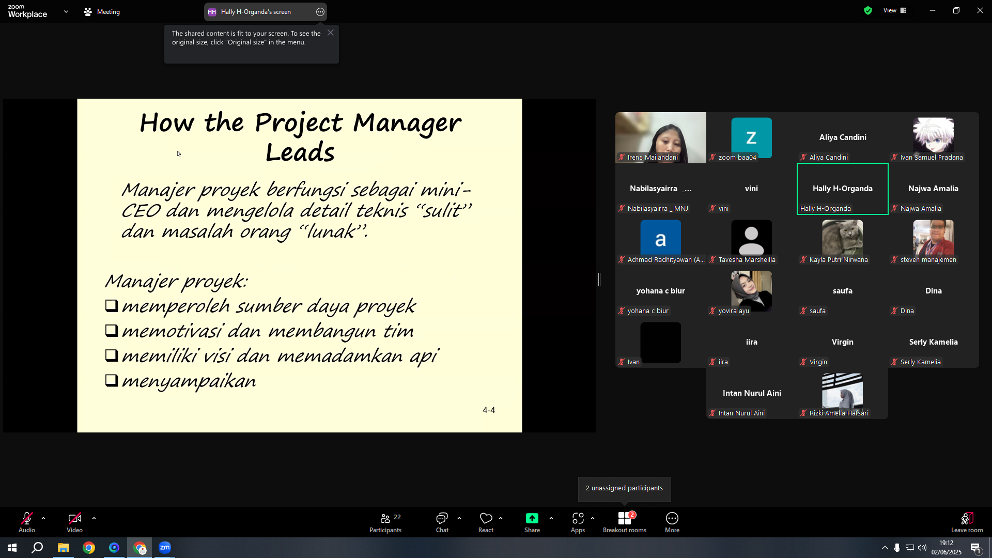Select Nabilasyairra _ MNJ participant tile

[x=661, y=189]
